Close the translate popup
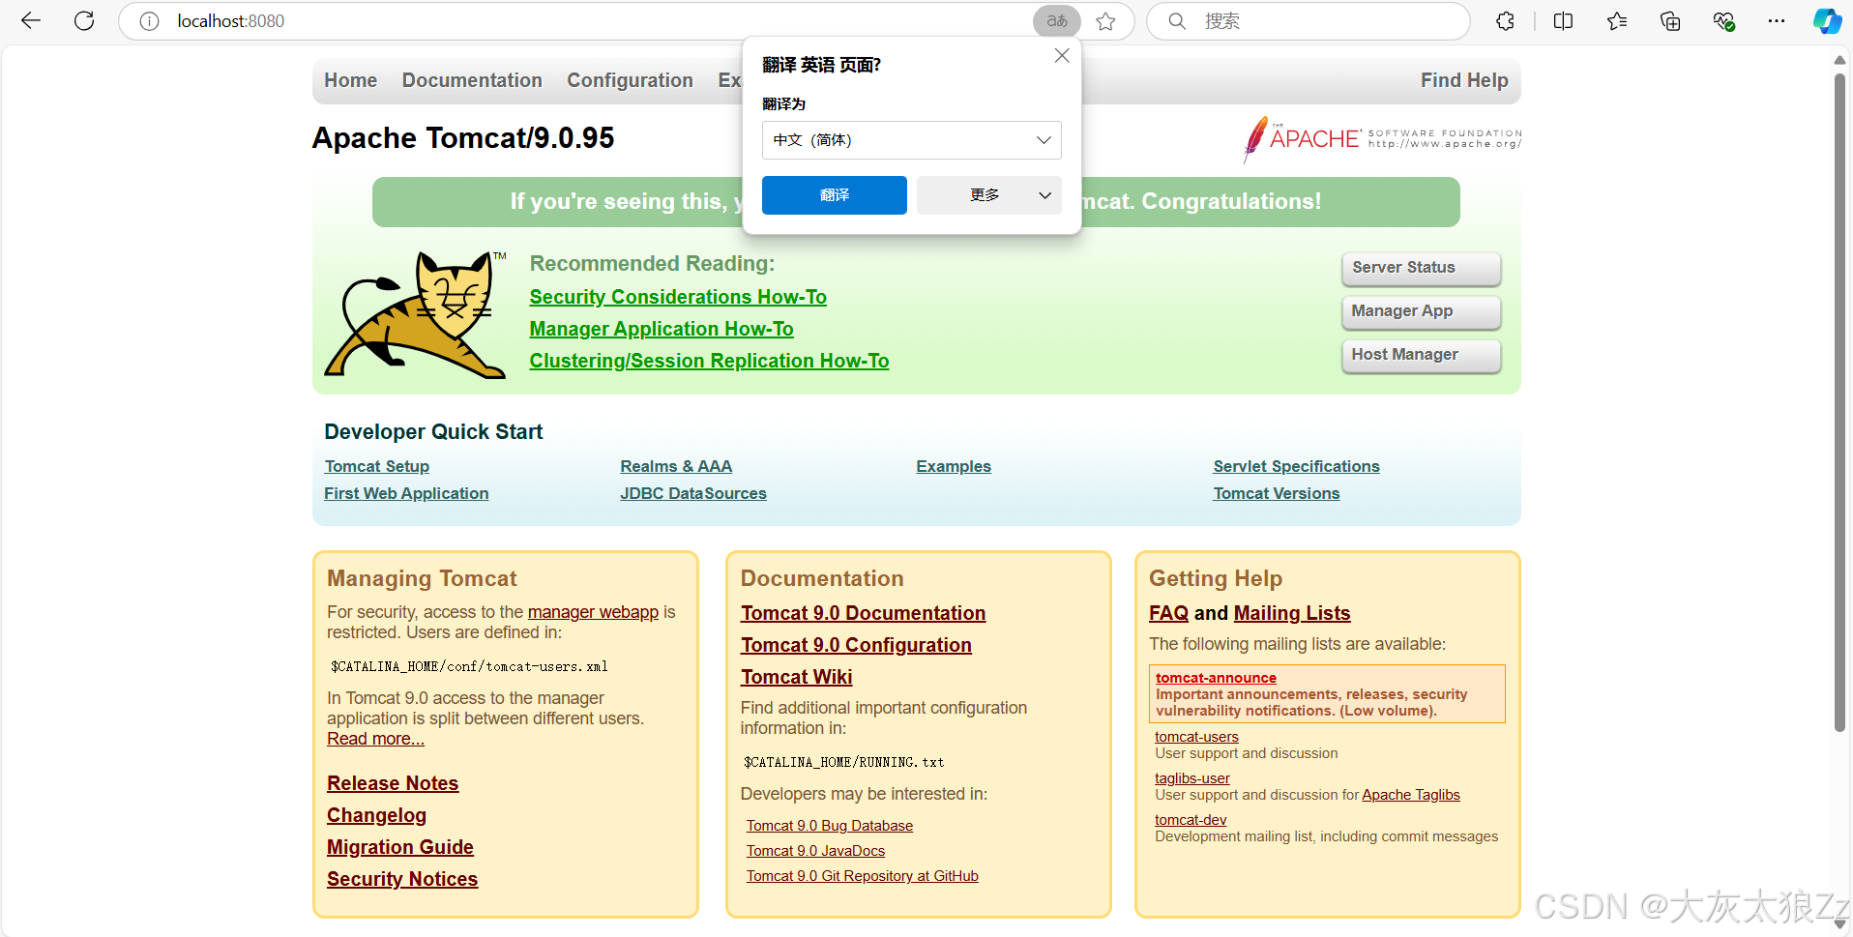 pyautogui.click(x=1062, y=56)
